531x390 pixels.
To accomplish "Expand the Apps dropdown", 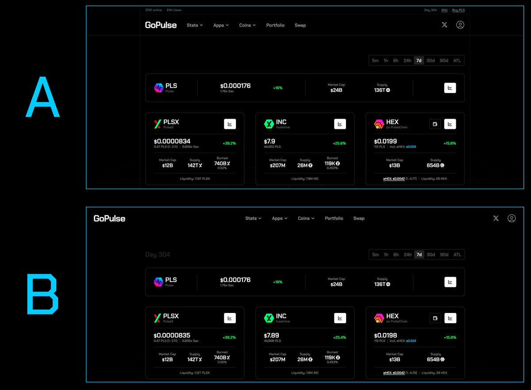I will pyautogui.click(x=221, y=25).
